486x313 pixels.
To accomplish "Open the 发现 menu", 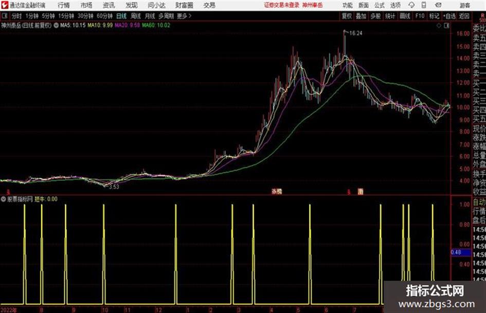I will [132, 5].
